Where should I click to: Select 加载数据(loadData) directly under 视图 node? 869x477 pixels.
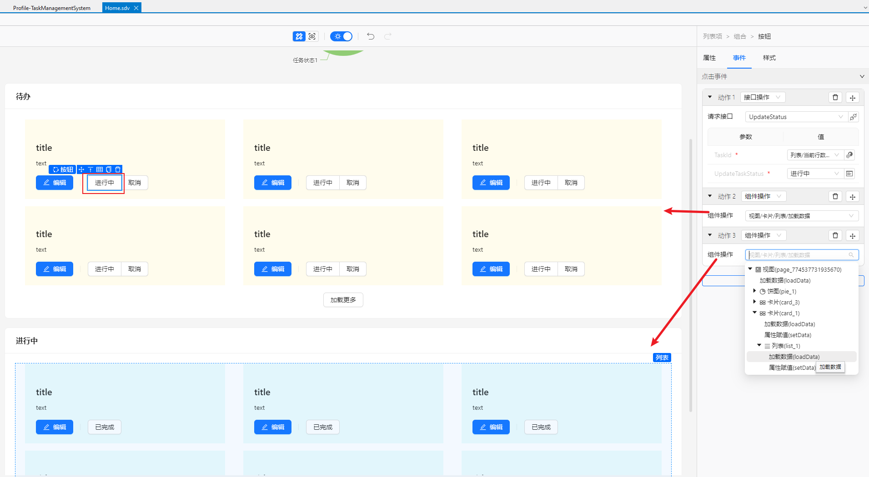[x=785, y=280]
